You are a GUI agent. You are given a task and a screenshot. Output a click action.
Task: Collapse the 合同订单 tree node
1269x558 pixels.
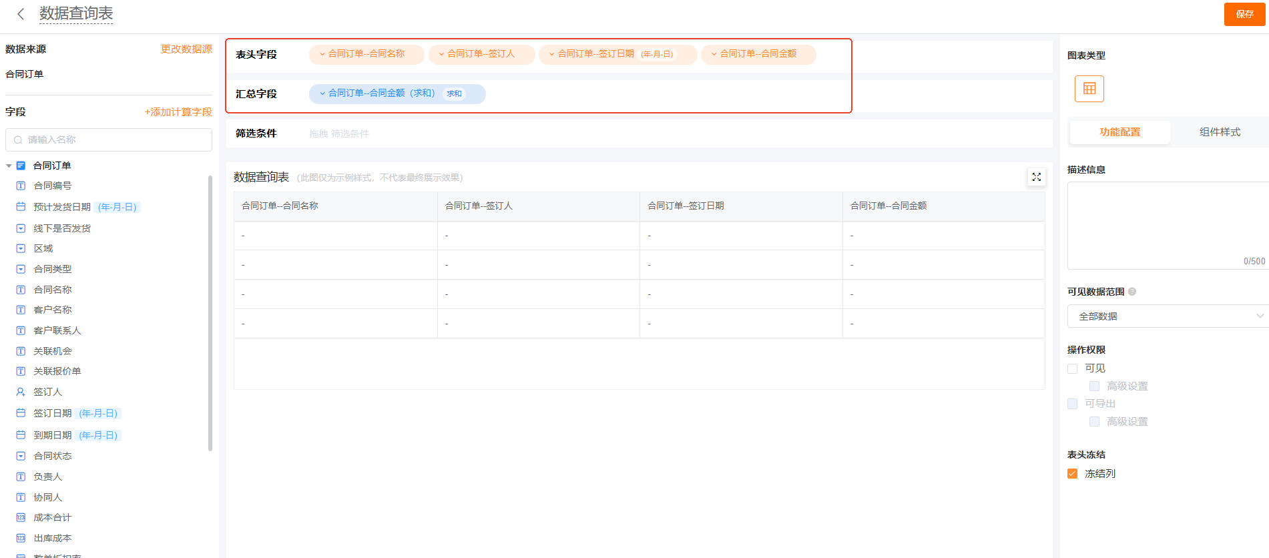(x=9, y=166)
